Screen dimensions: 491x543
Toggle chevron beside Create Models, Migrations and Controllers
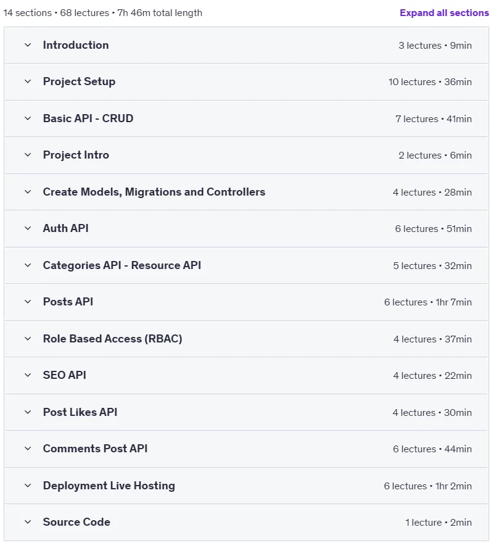28,192
